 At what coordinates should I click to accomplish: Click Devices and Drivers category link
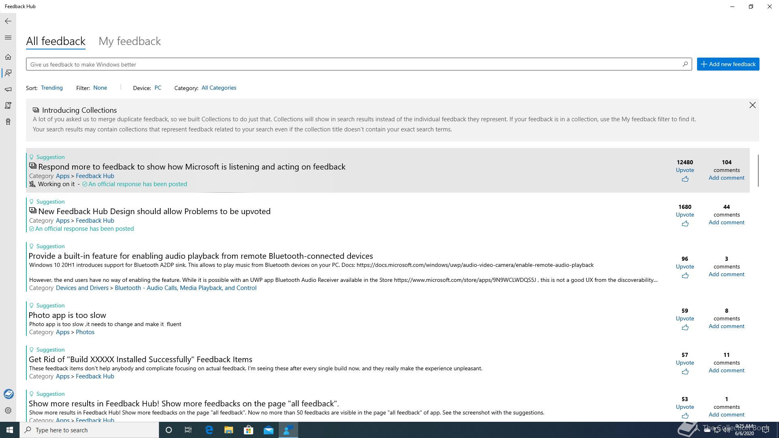coord(82,288)
